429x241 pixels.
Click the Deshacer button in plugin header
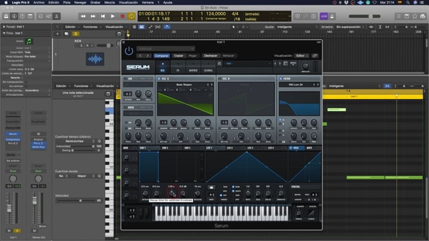(210, 56)
